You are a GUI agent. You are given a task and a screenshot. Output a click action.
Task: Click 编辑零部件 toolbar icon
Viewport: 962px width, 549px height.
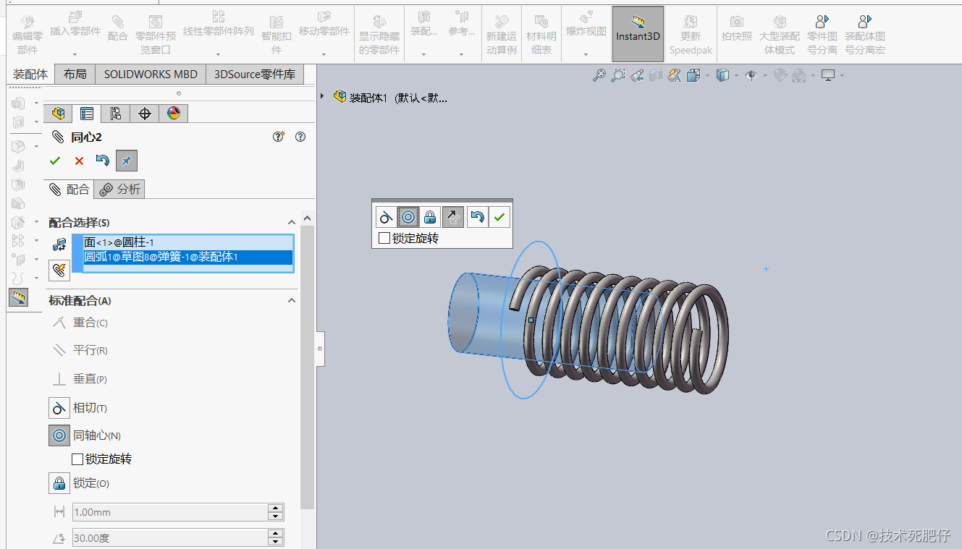point(28,35)
